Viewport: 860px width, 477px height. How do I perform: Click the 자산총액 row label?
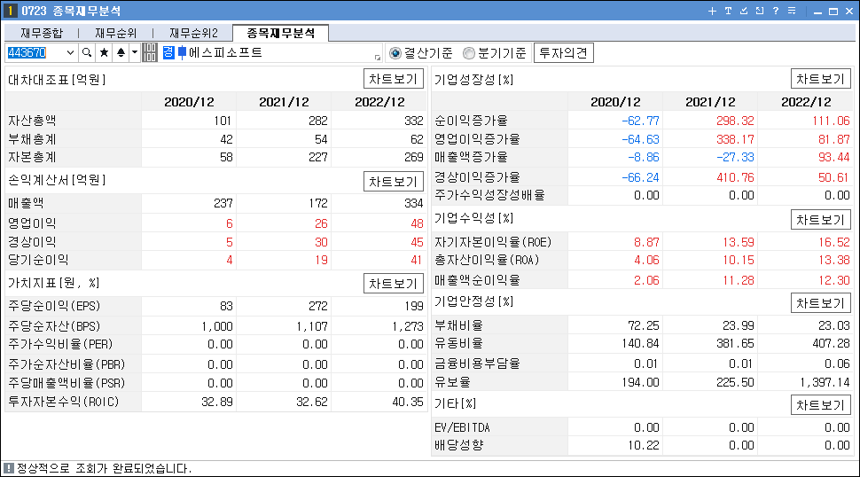pos(32,121)
